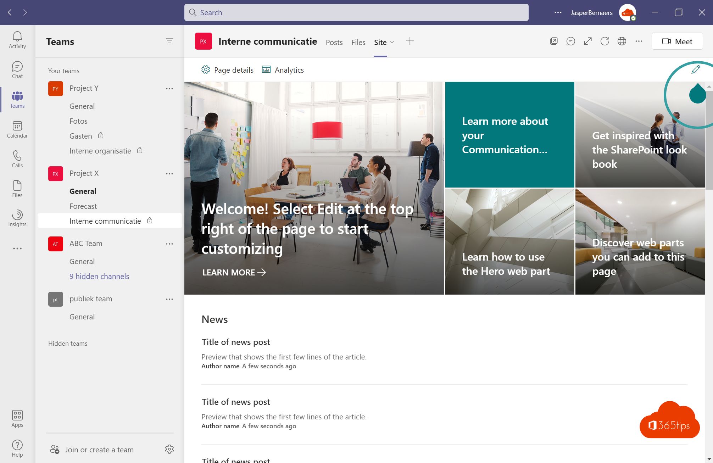Open the Activity bell icon
The width and height of the screenshot is (713, 463).
pyautogui.click(x=17, y=40)
